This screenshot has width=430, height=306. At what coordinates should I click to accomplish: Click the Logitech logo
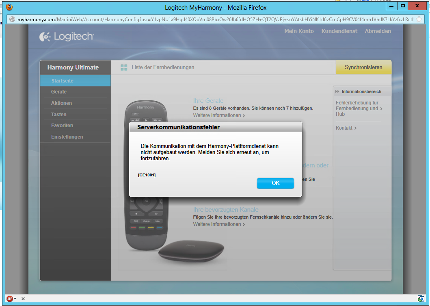[x=66, y=37]
